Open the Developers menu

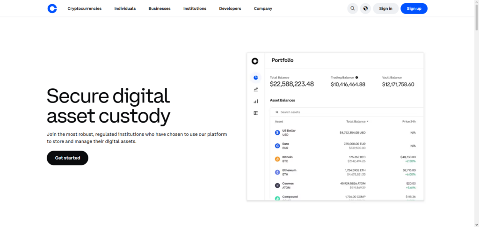[x=230, y=8]
